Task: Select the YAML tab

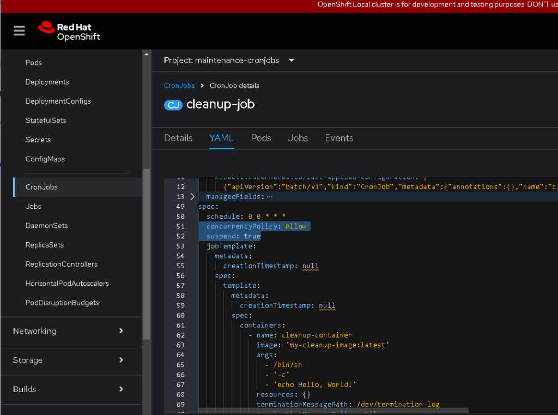Action: [221, 138]
